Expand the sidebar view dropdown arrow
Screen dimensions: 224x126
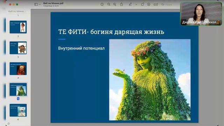[40, 5]
